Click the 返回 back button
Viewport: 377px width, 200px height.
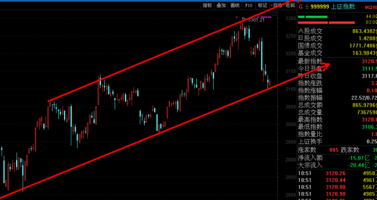click(x=290, y=5)
